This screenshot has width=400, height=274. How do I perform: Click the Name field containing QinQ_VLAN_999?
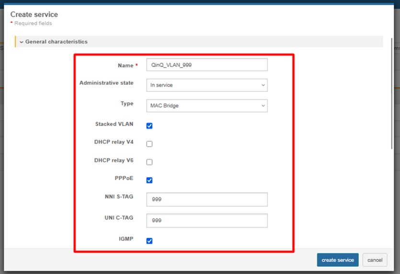206,65
